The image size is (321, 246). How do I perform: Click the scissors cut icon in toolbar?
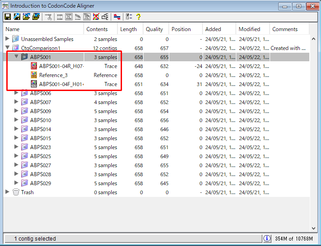pyautogui.click(x=49, y=17)
